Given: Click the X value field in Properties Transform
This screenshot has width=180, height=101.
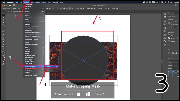Looking at the screenshot, I should (x=176, y=22).
